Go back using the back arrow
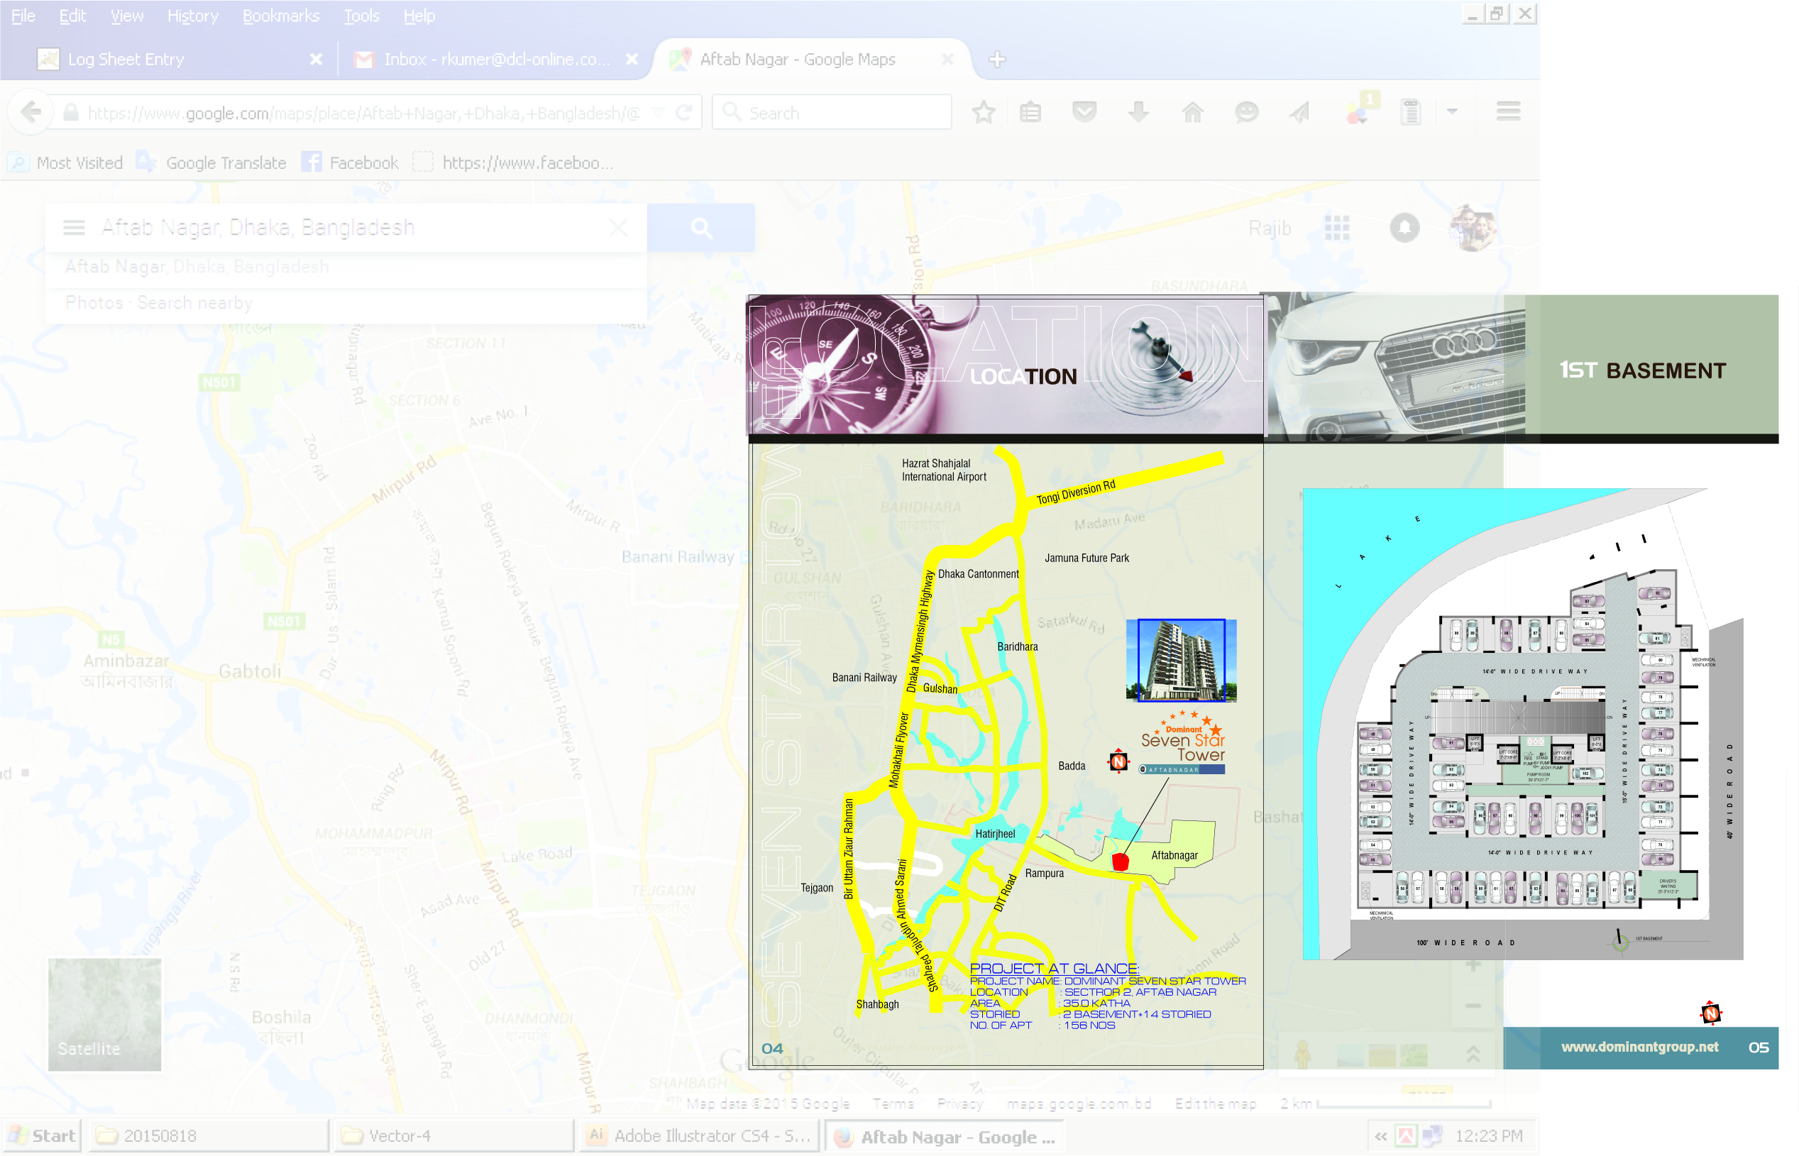This screenshot has height=1156, width=1799. 31,113
